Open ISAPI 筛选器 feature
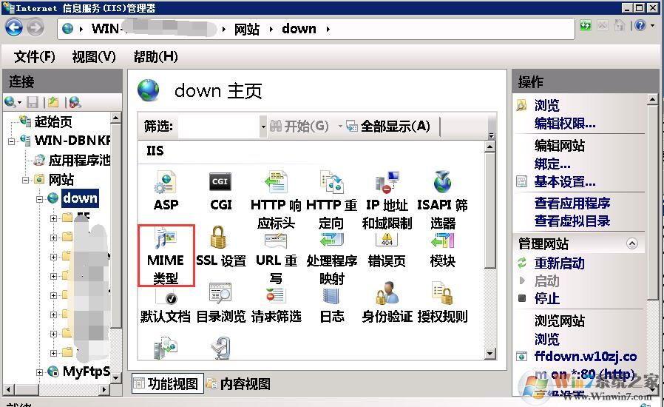This screenshot has width=664, height=407. coord(442,199)
